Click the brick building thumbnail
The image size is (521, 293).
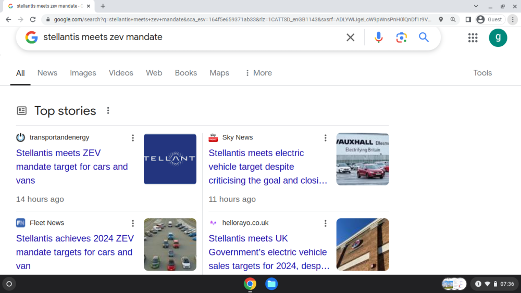click(x=363, y=245)
